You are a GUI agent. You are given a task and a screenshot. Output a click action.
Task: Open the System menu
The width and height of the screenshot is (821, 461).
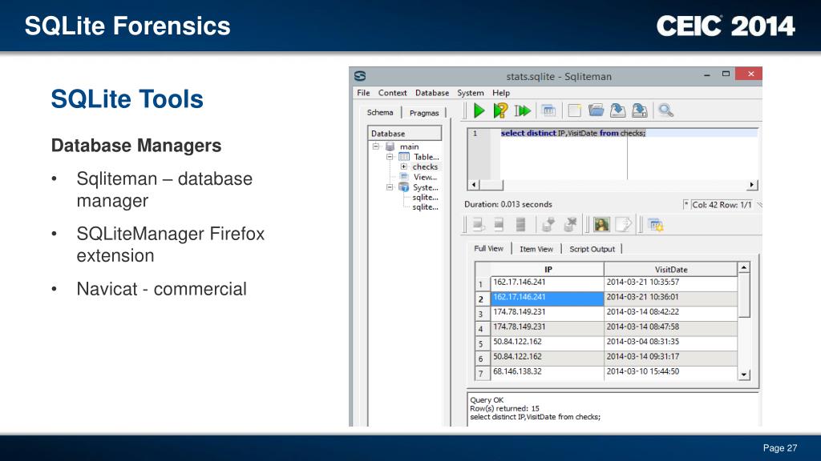[x=470, y=93]
